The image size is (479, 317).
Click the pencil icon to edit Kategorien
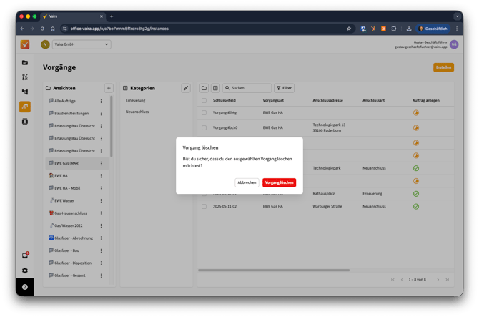click(186, 88)
